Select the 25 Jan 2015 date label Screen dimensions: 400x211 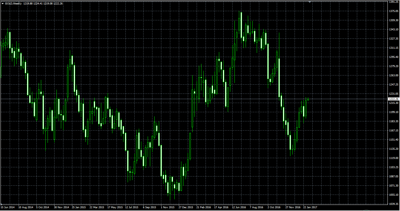click(78, 207)
